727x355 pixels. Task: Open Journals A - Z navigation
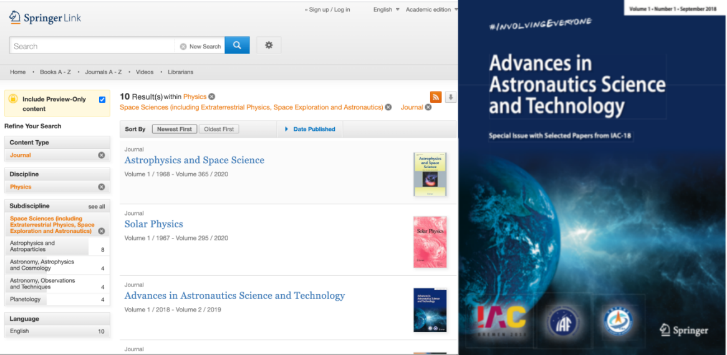(x=104, y=72)
